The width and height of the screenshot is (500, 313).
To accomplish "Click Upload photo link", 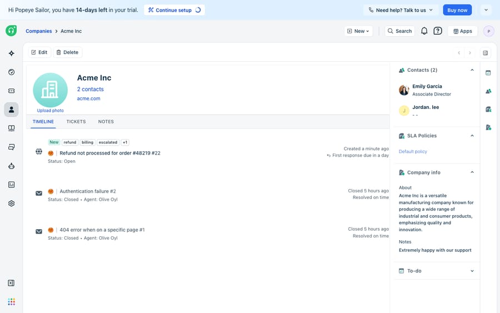I will tap(51, 111).
